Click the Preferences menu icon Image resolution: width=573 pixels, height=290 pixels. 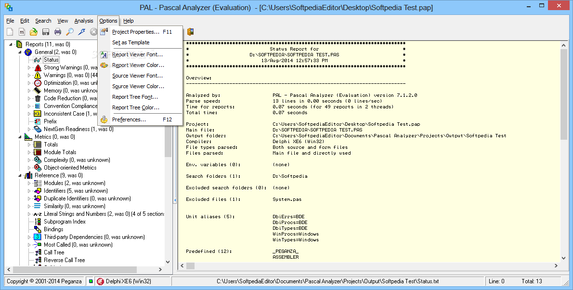(104, 119)
